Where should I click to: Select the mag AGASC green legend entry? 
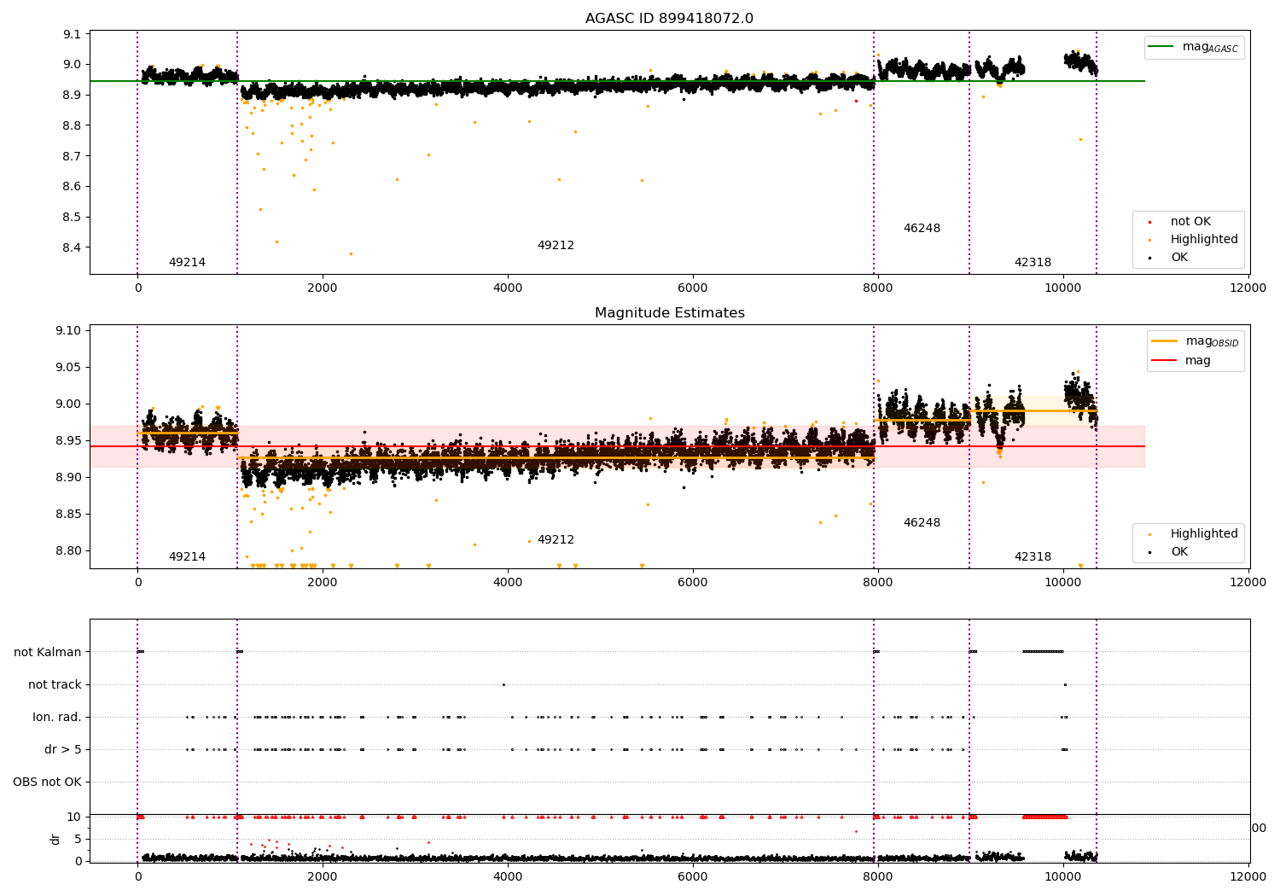[1194, 47]
